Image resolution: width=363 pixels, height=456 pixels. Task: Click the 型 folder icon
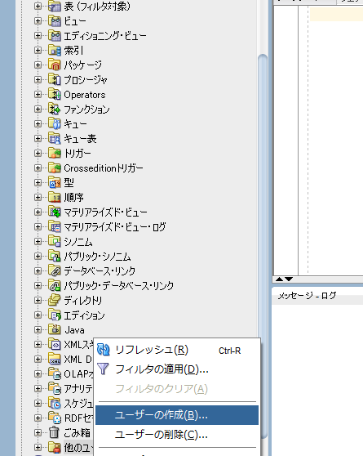tap(55, 183)
